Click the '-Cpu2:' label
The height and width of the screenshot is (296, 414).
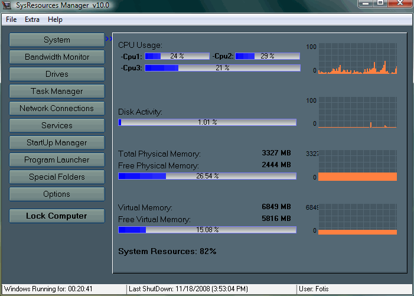[223, 56]
